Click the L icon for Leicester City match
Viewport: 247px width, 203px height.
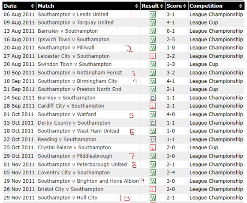point(153,56)
